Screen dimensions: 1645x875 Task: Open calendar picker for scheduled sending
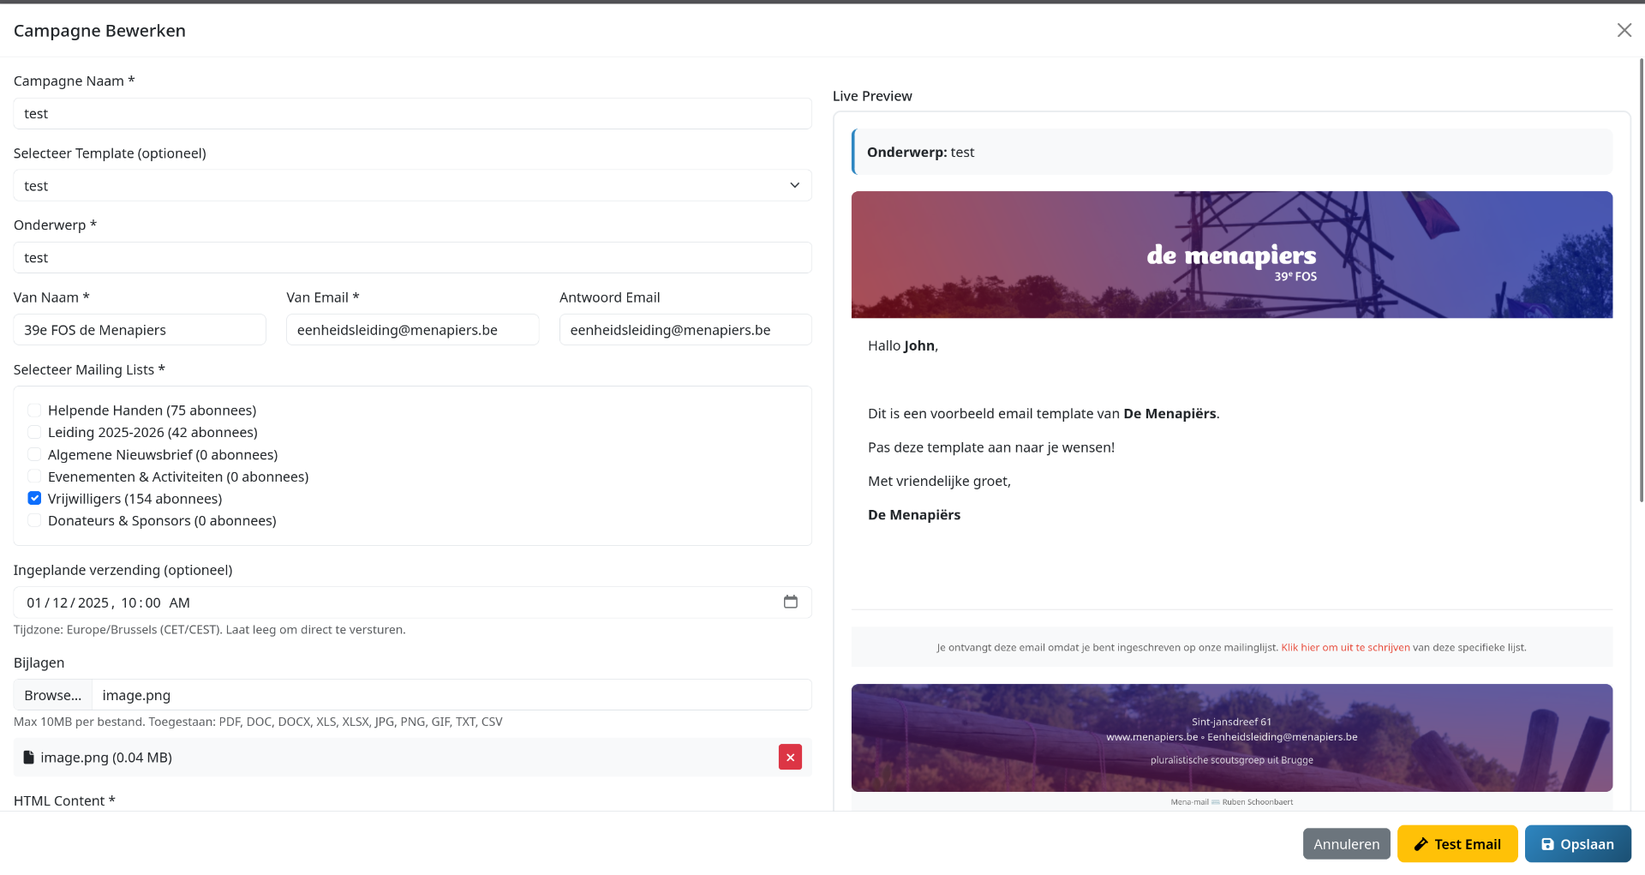(x=790, y=602)
